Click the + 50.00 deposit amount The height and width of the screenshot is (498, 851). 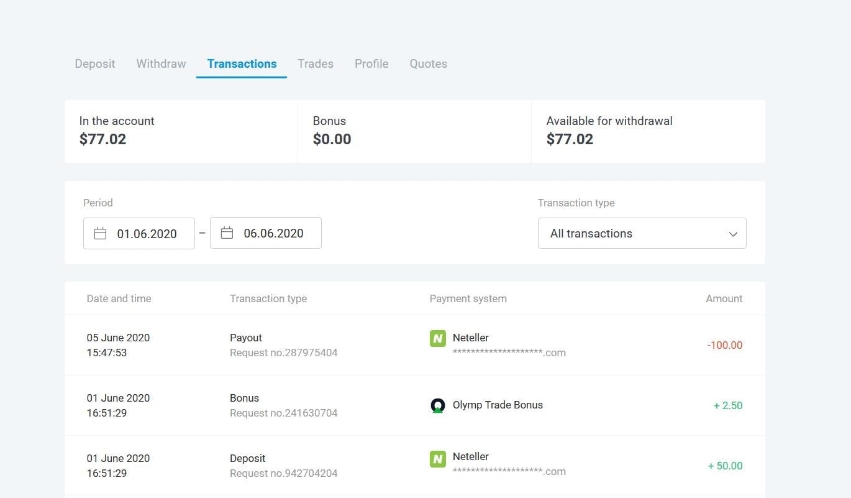pyautogui.click(x=726, y=466)
